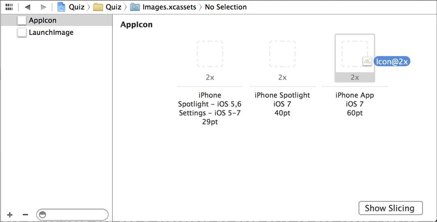The height and width of the screenshot is (222, 437).
Task: Select the 29pt iPhone Settings icon slot
Action: 210,54
